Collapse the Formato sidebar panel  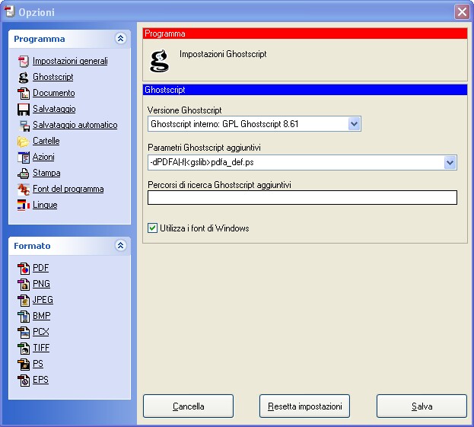click(x=121, y=245)
